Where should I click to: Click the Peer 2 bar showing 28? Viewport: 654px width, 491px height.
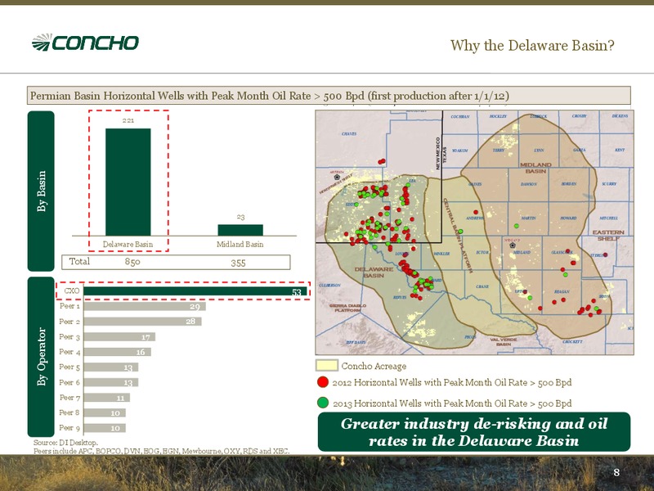click(x=142, y=322)
